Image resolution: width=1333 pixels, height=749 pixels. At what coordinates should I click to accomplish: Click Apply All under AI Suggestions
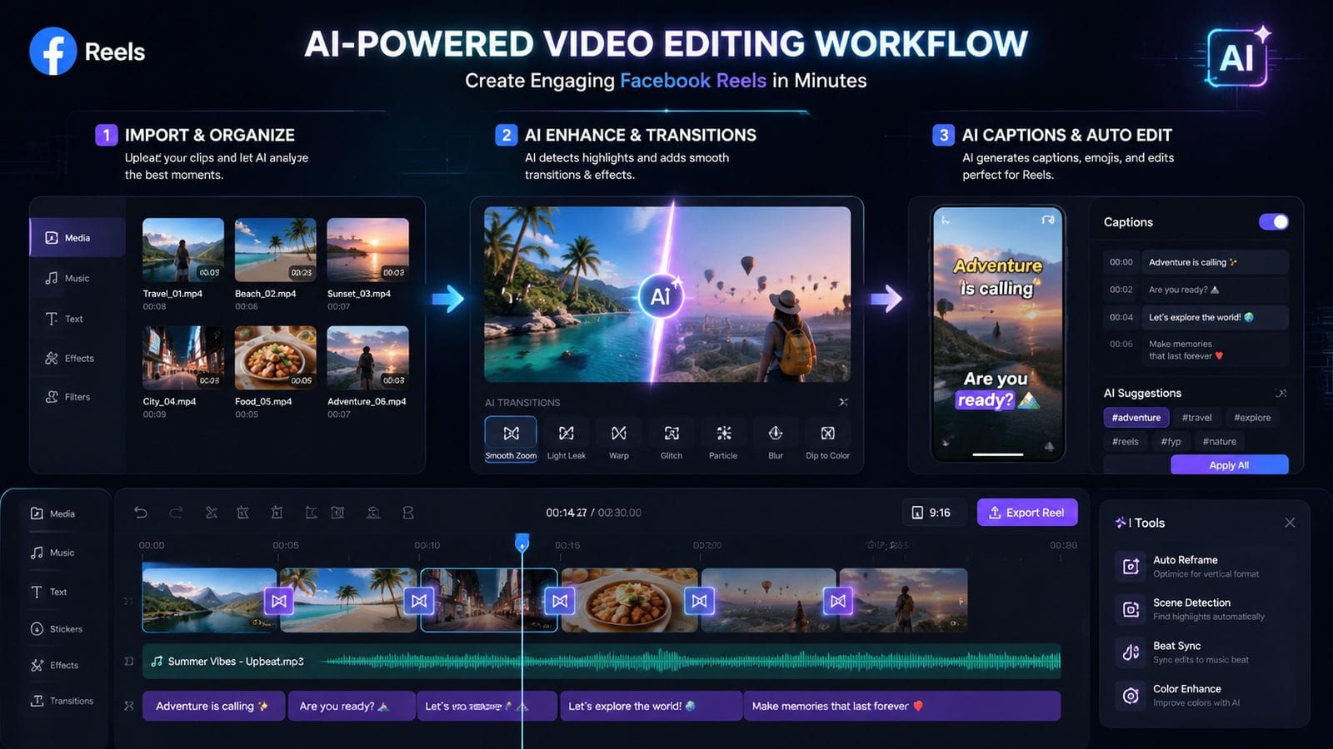coord(1229,465)
